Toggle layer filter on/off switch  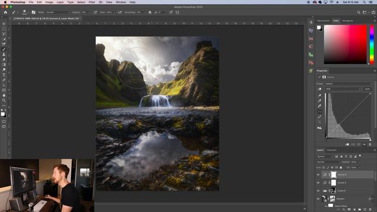click(360, 156)
